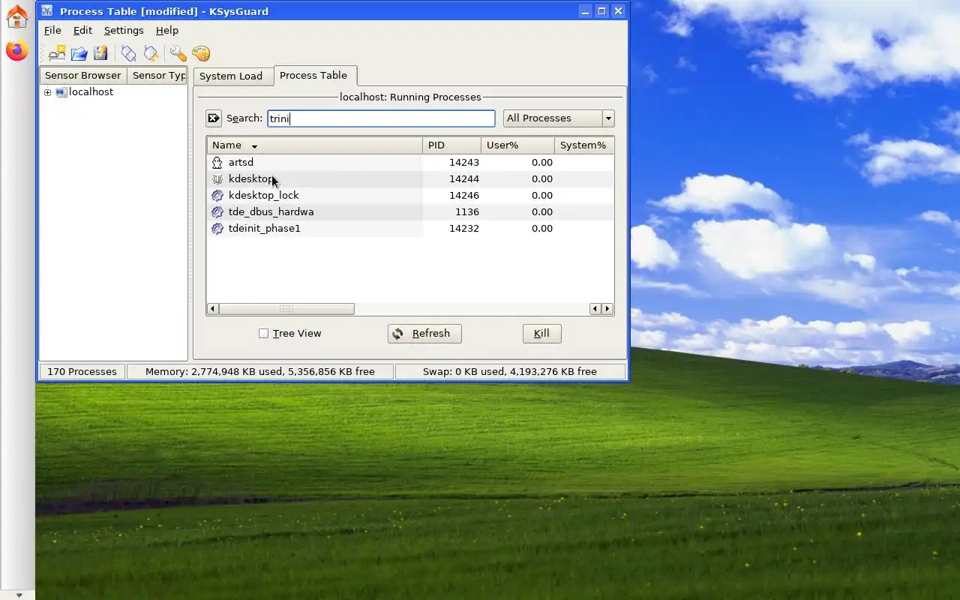Click the Connect Host toolbar icon

coord(129,53)
